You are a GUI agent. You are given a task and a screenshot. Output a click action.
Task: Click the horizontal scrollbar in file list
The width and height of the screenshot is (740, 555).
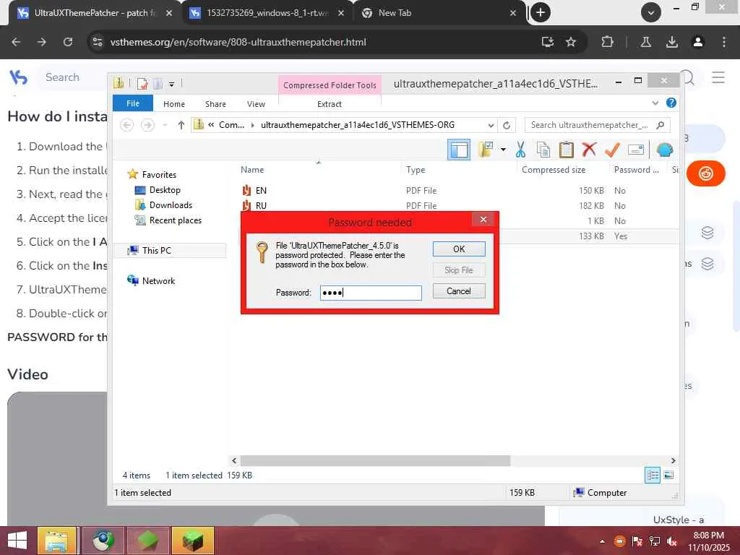pyautogui.click(x=375, y=460)
